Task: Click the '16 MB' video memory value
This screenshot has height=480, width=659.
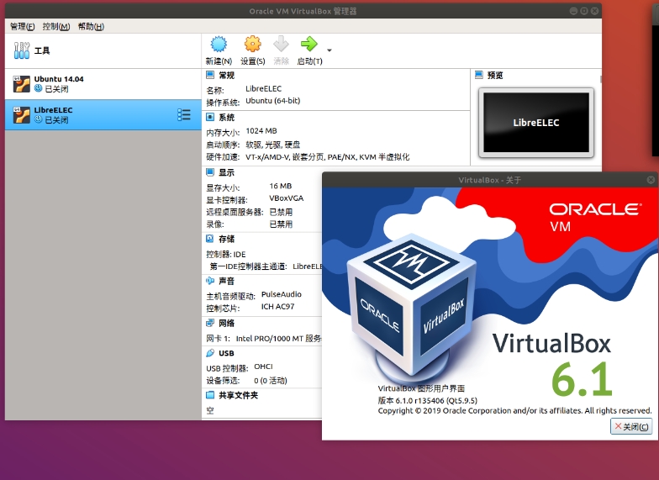Action: (x=281, y=186)
